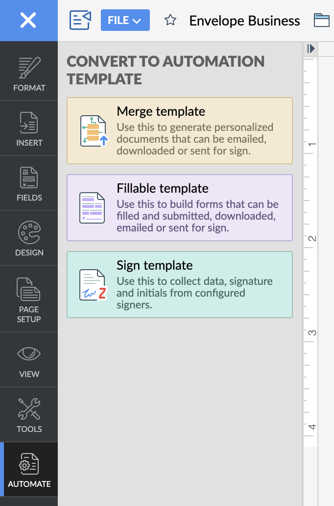Viewport: 334px width, 506px height.
Task: Close the sidebar with the X button
Action: point(28,21)
